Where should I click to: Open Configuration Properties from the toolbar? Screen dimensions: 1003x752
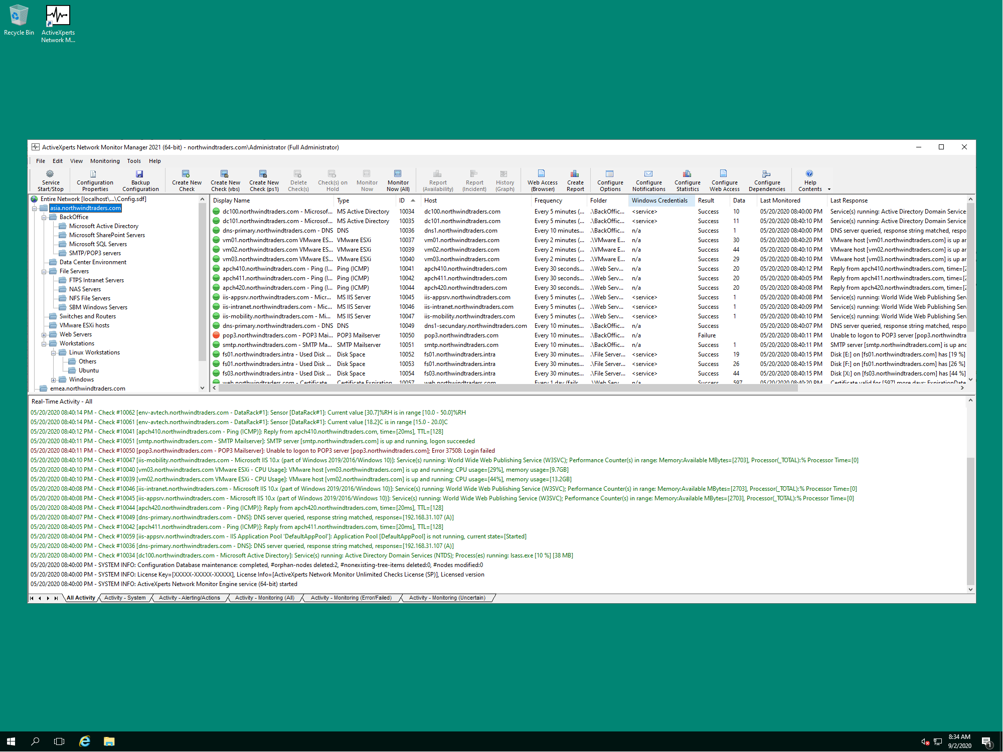click(x=95, y=180)
